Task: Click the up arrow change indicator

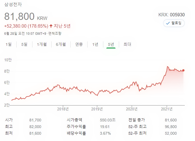Action: [x=51, y=26]
